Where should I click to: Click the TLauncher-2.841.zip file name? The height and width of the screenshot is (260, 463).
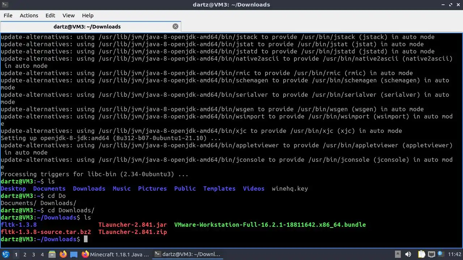132,232
